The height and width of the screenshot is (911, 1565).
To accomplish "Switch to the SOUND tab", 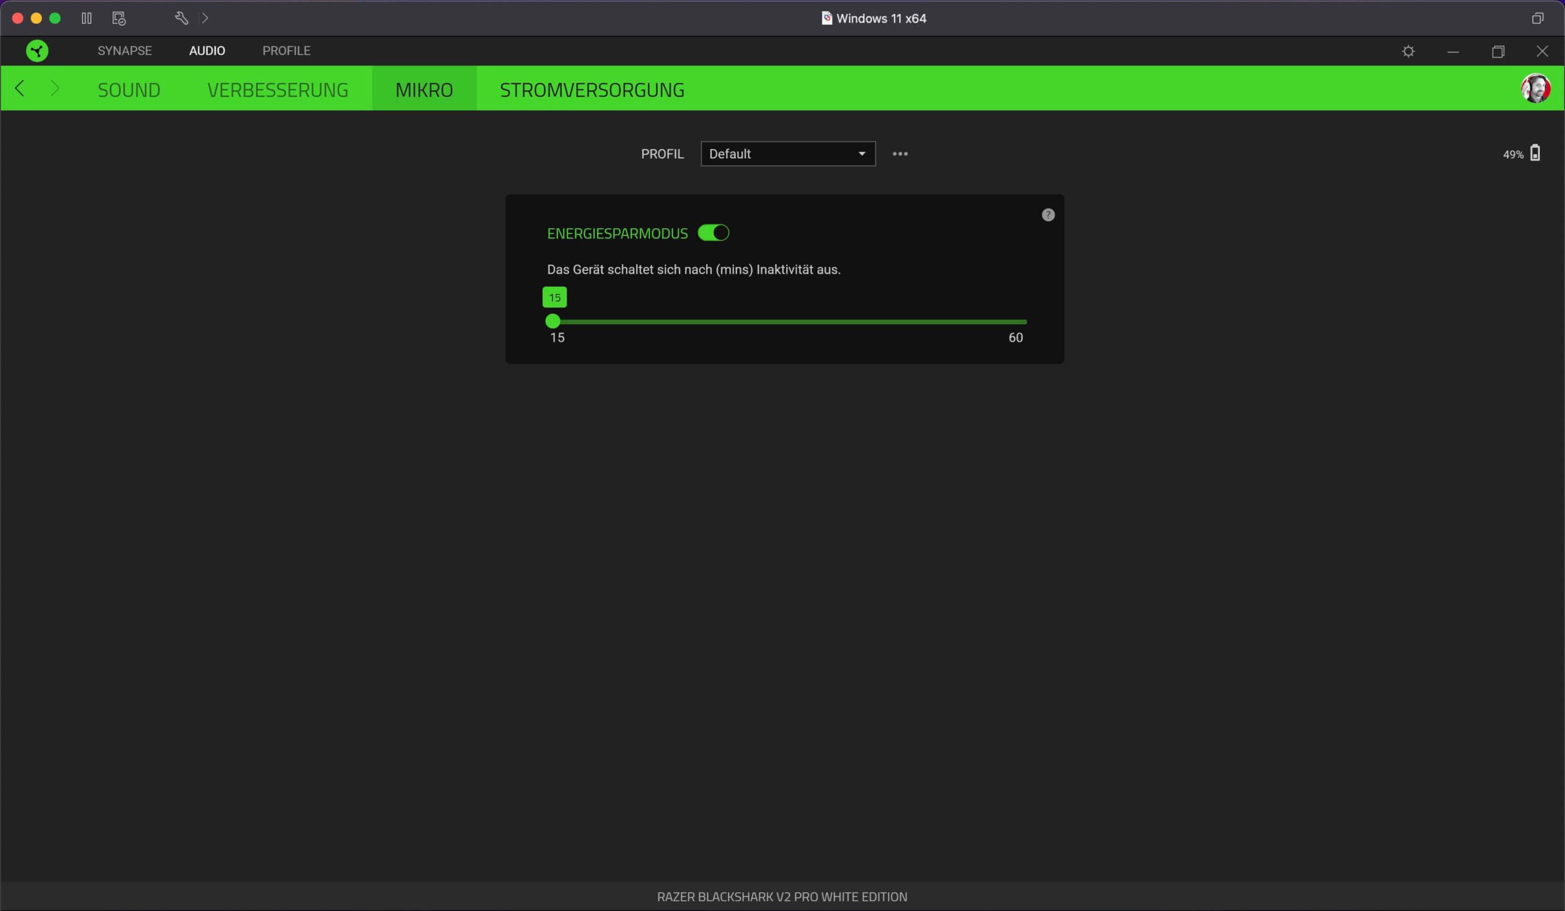I will coord(128,90).
